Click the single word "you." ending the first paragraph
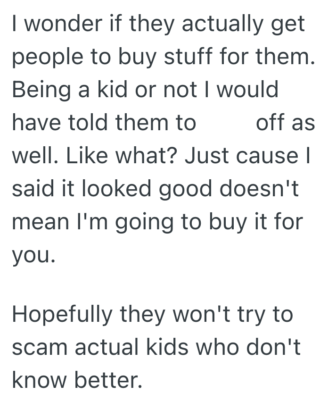 pyautogui.click(x=34, y=255)
